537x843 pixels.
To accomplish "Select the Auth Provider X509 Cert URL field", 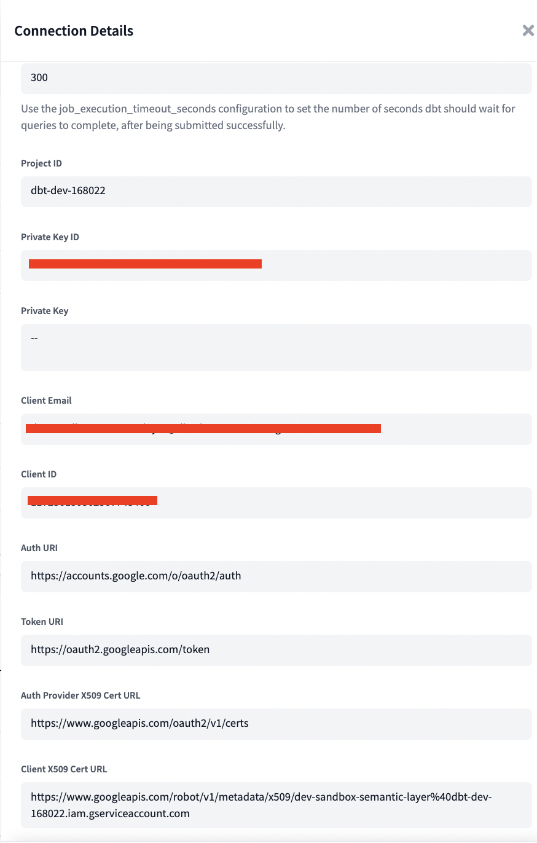I will point(276,724).
